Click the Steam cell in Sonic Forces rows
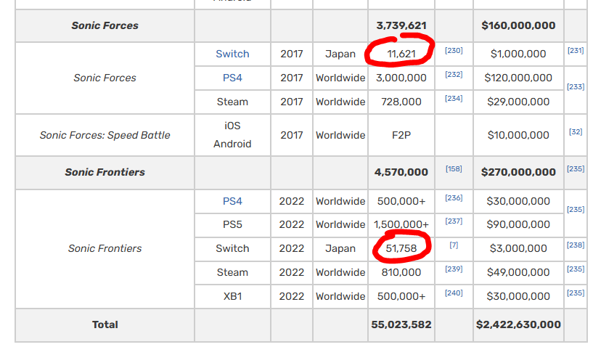Screen dimensions: 593x347 [x=232, y=102]
